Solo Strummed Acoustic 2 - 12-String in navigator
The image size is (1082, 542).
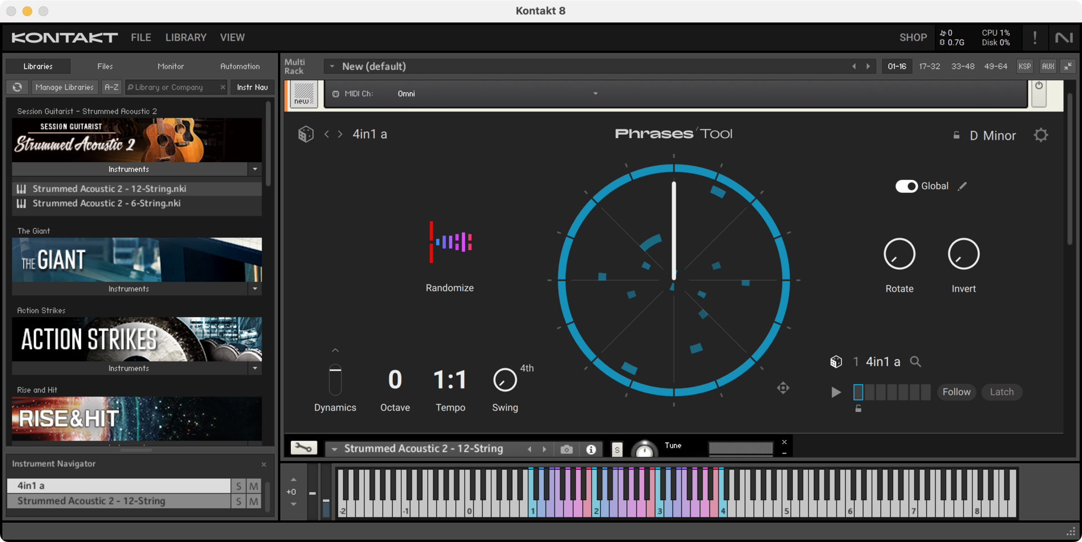[239, 501]
